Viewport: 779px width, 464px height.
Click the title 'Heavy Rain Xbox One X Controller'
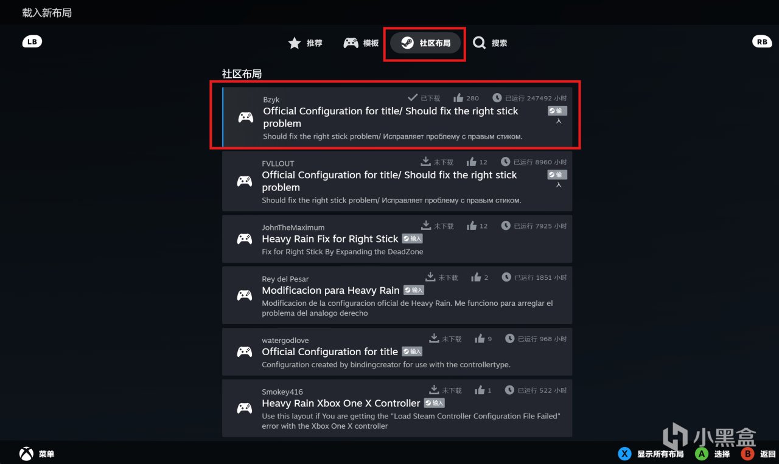pos(341,403)
